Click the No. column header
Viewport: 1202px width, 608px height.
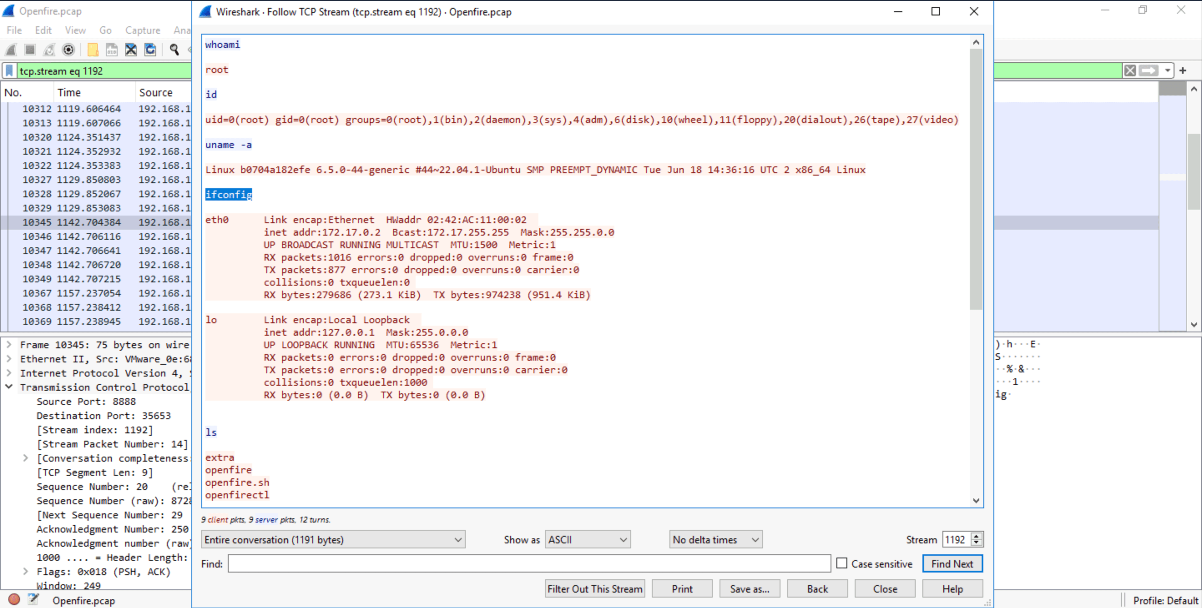27,92
